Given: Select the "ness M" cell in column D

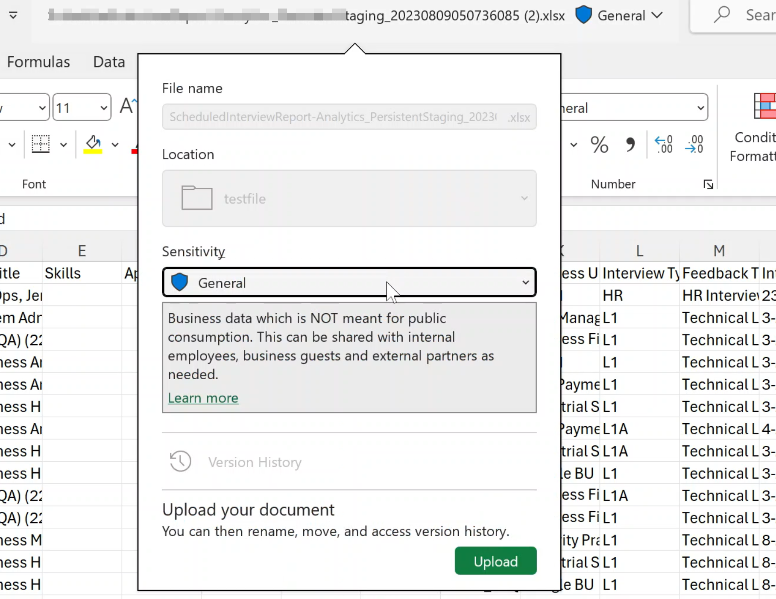Looking at the screenshot, I should 21,540.
